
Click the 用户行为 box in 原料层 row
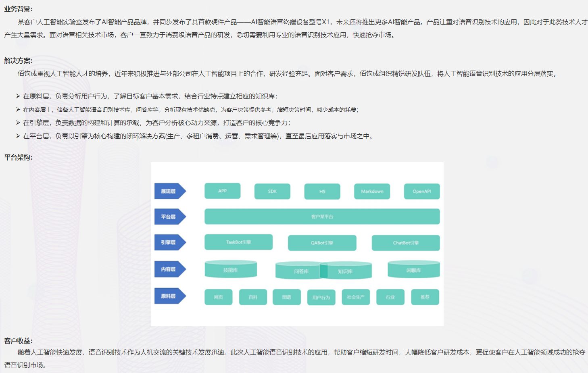321,297
